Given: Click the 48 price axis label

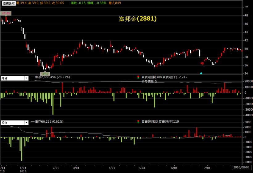Looking at the screenshot, I should click(246, 15).
